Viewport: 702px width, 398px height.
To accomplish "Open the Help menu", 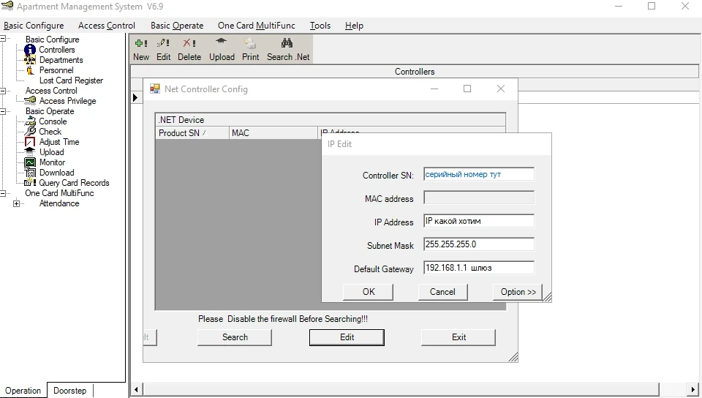I will [354, 26].
